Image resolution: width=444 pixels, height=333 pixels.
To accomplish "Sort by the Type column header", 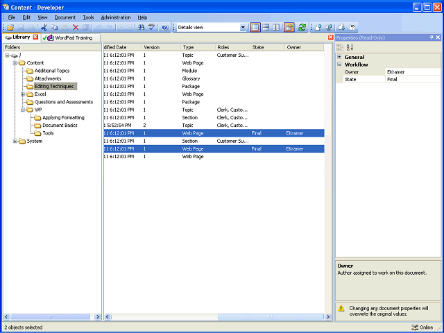I will [x=197, y=47].
